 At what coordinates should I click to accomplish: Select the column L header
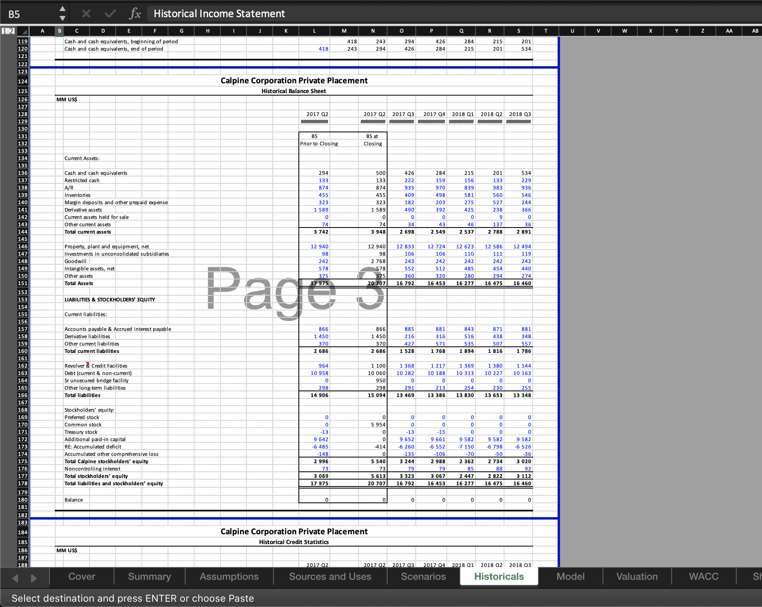pos(314,31)
